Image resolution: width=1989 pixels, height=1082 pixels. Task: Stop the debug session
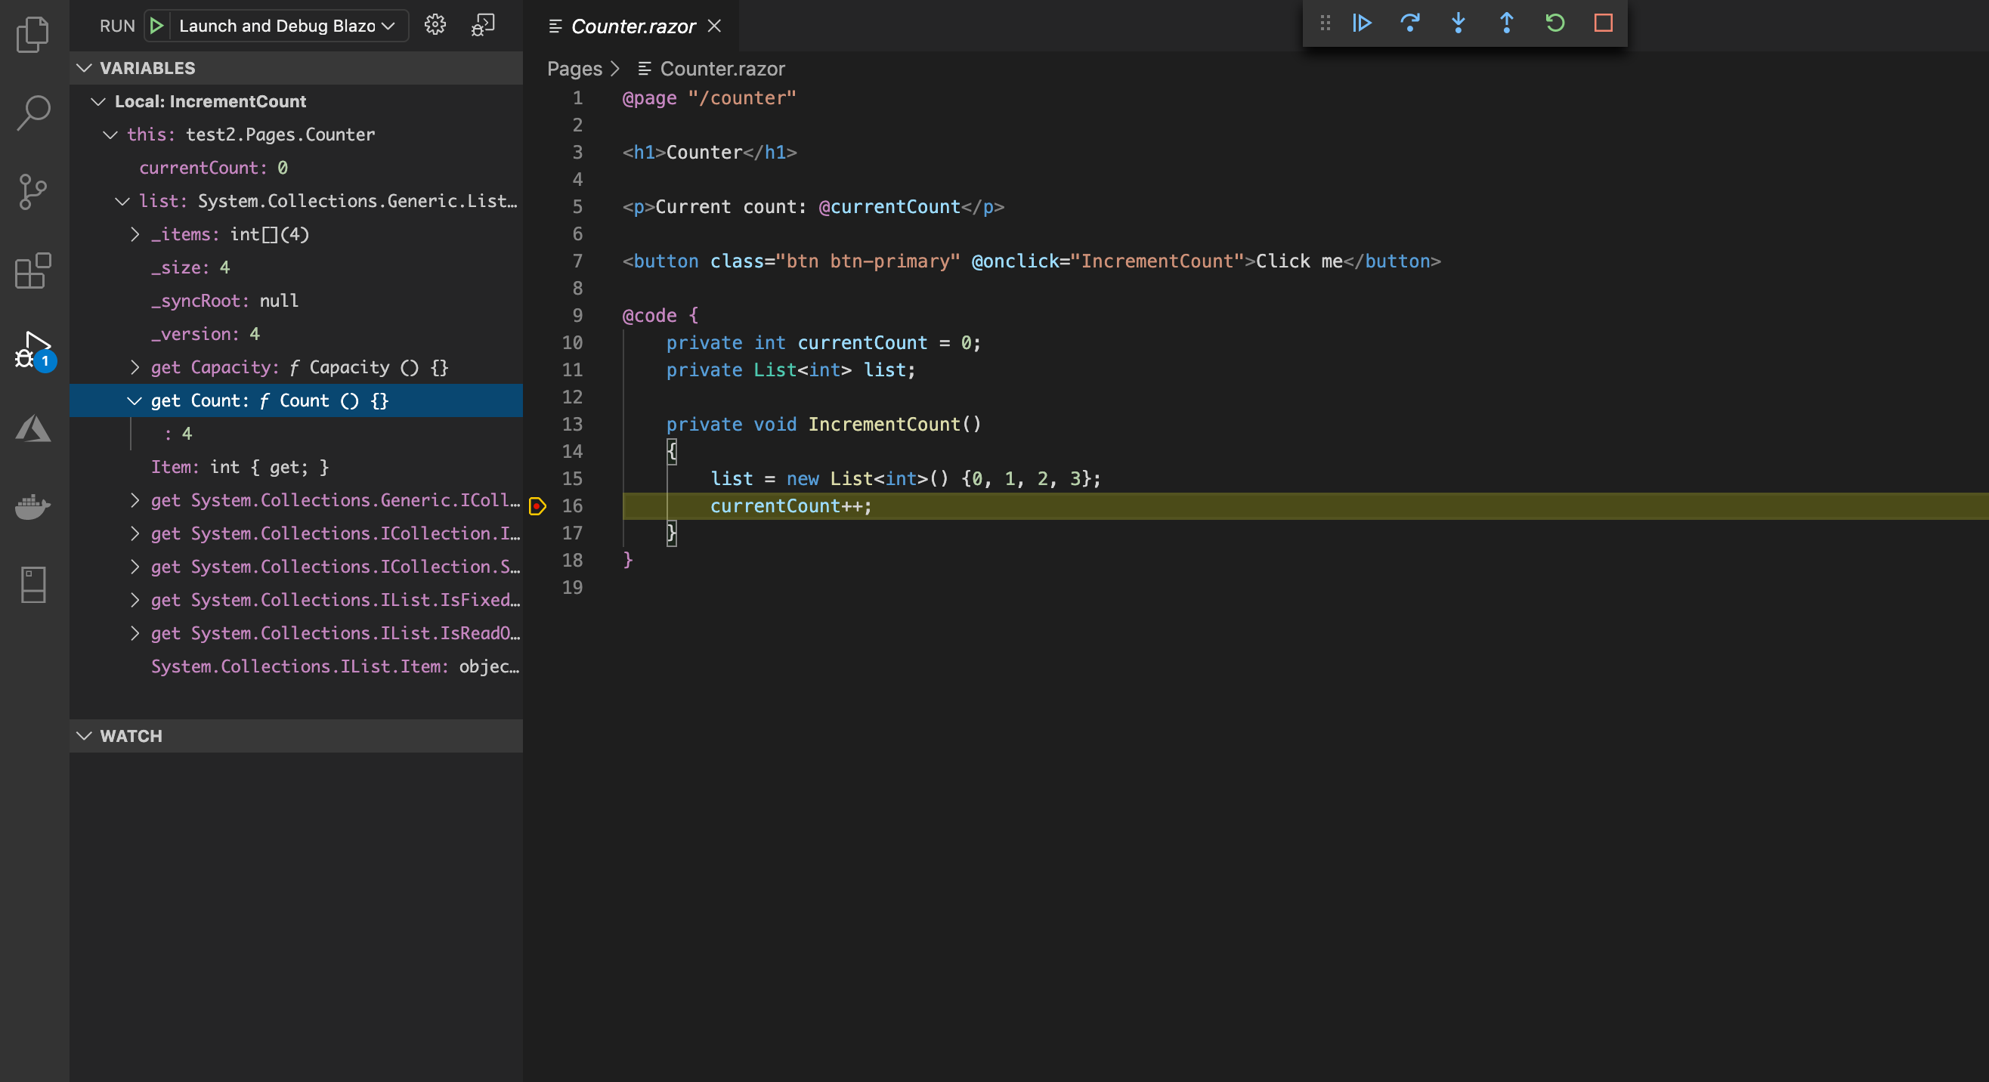pyautogui.click(x=1604, y=23)
